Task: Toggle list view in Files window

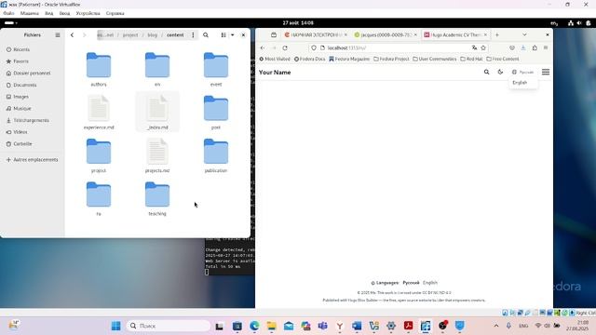Action: tap(223, 35)
